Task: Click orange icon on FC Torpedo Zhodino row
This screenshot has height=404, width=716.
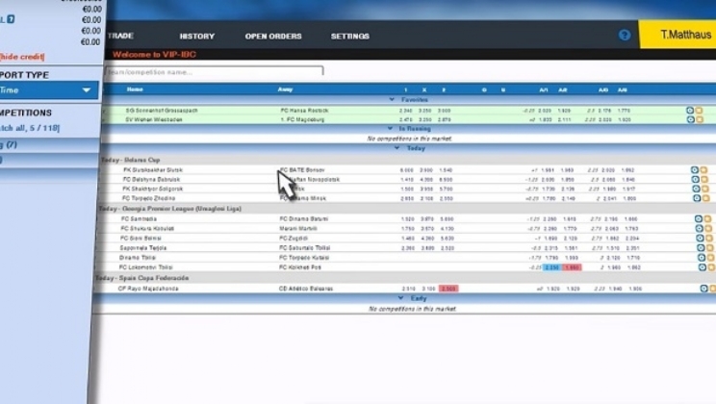Action: (705, 198)
